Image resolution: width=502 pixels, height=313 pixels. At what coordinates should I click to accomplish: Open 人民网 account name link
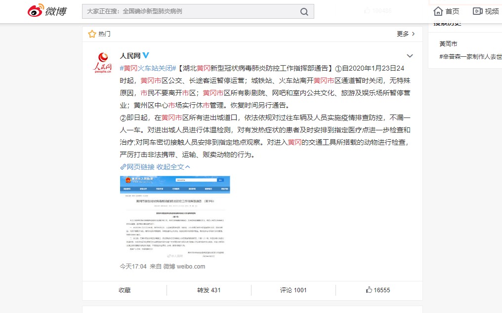pyautogui.click(x=130, y=56)
